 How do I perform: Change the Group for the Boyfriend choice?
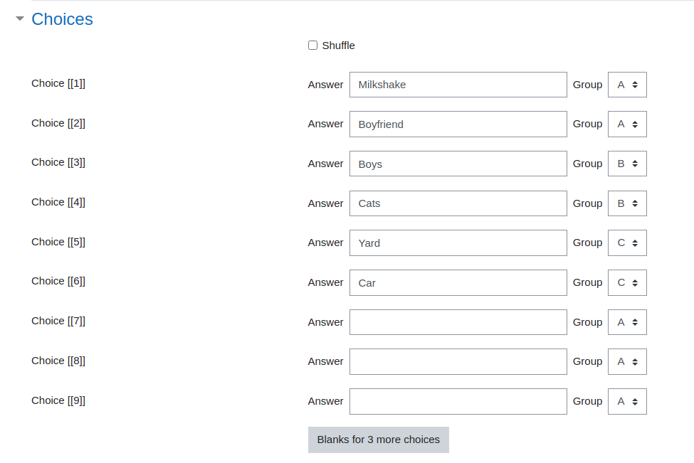coord(627,124)
